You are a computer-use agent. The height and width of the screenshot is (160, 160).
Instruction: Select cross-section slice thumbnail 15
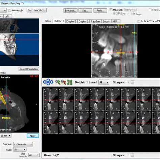(x=128, y=123)
